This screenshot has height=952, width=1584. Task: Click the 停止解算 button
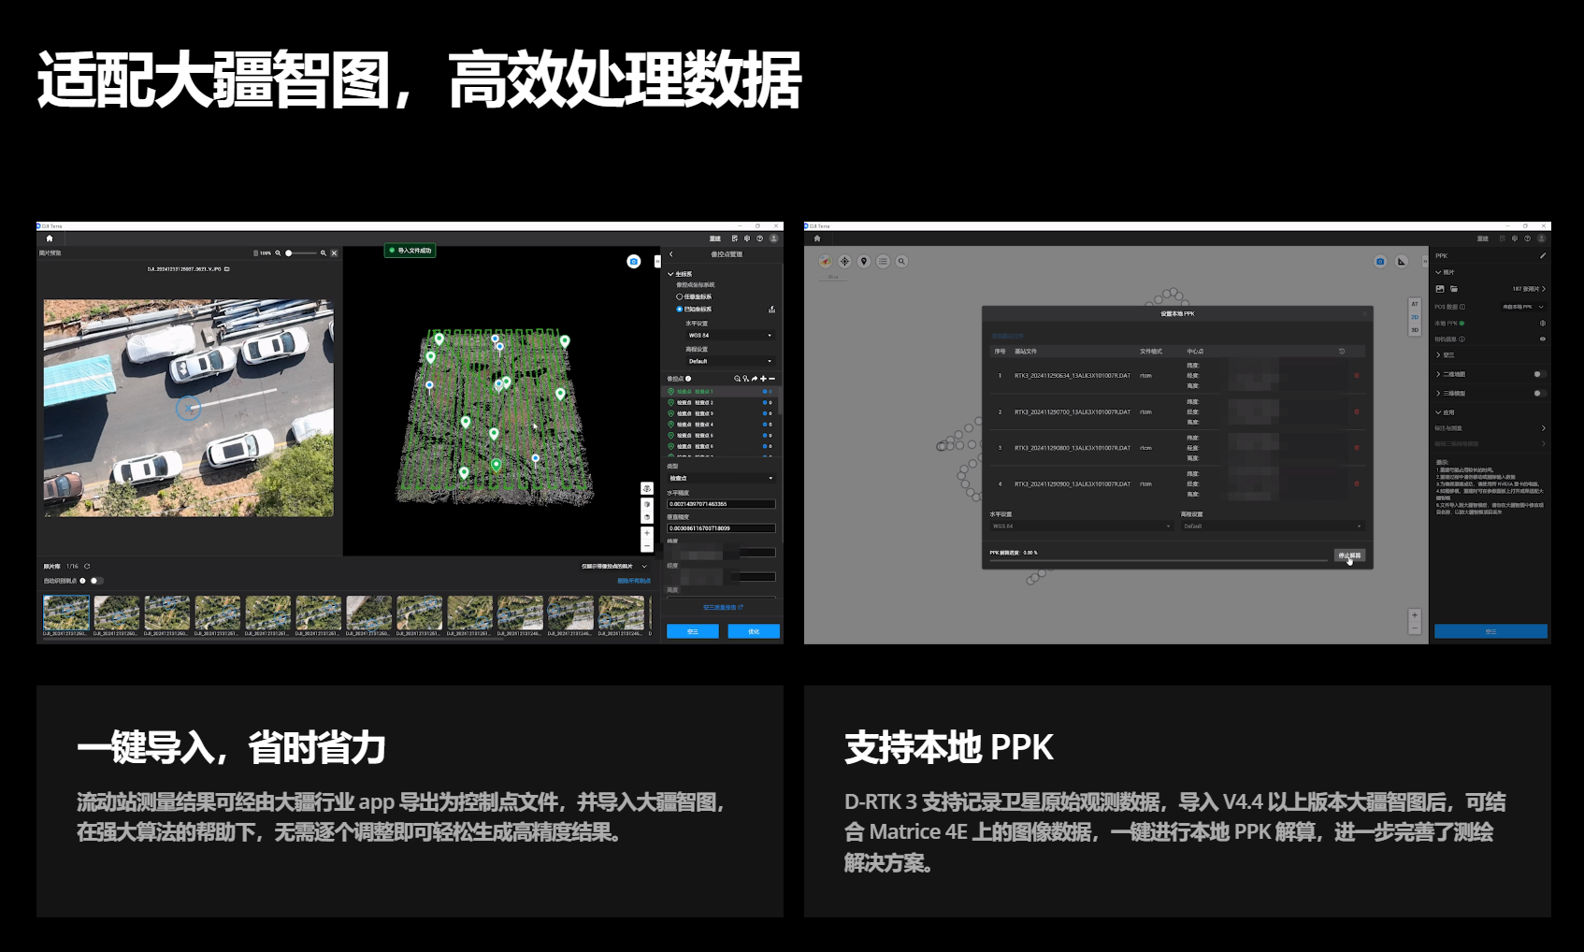pos(1349,555)
